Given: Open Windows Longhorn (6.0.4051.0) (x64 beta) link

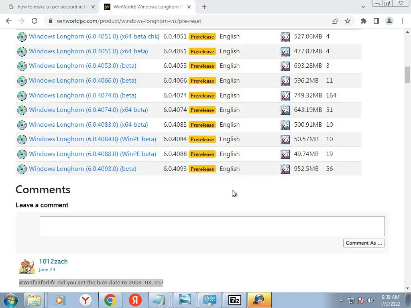Looking at the screenshot, I should (x=88, y=51).
